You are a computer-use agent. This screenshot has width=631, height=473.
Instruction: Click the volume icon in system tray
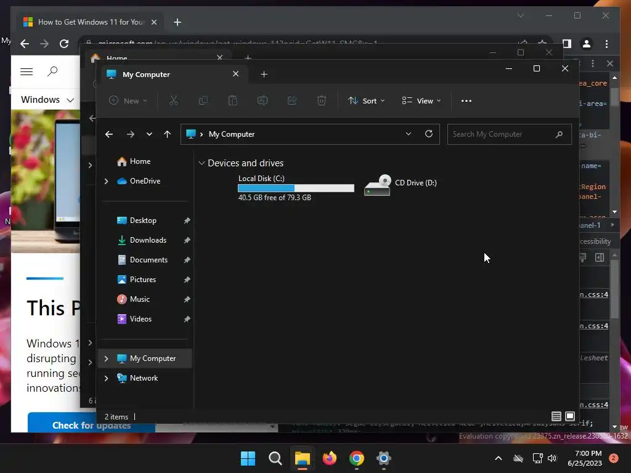click(x=552, y=458)
